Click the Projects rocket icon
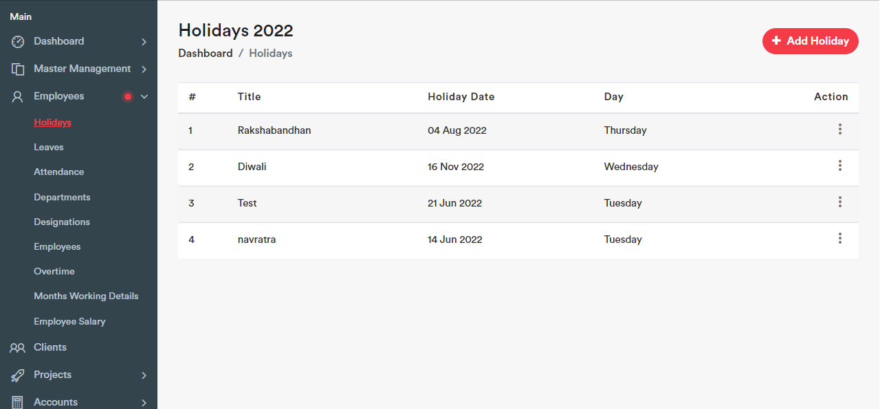Image resolution: width=880 pixels, height=409 pixels. [18, 375]
